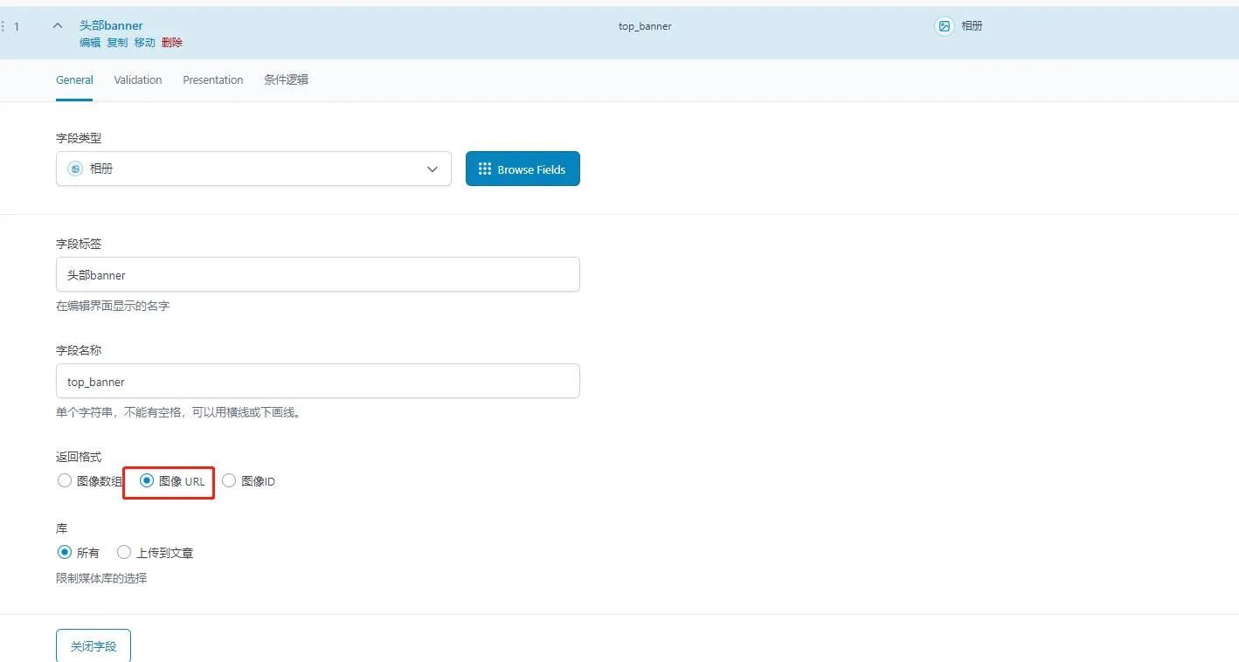Click the drag handle beside field number 1
The image size is (1239, 662).
(3, 27)
